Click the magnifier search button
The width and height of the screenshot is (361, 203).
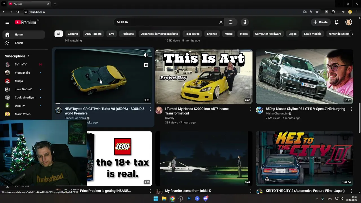pyautogui.click(x=231, y=22)
